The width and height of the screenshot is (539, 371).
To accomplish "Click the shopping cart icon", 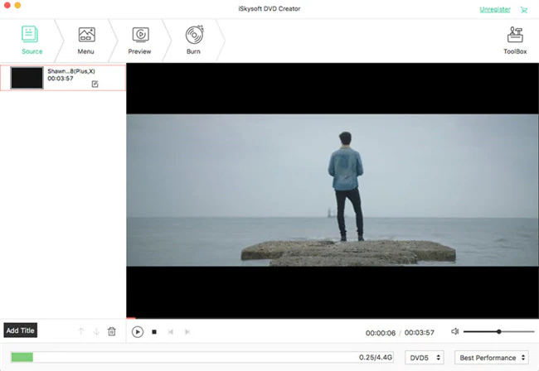I will tap(524, 10).
